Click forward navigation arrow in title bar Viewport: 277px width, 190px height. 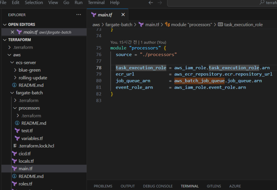point(160,3)
